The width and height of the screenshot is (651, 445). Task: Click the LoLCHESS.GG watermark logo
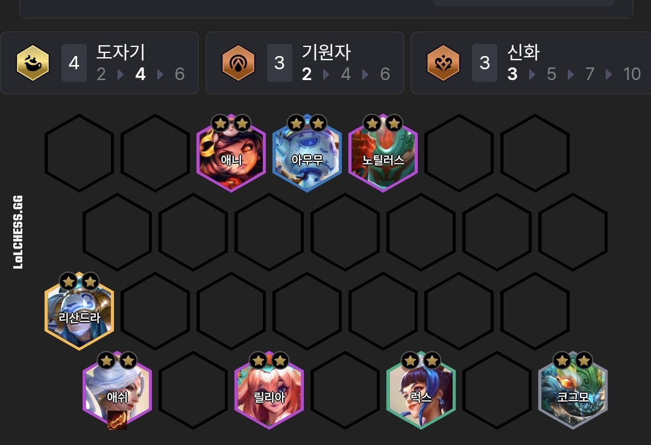point(18,232)
